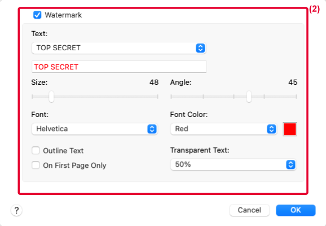
Task: Click the red font color swatch
Action: [290, 129]
